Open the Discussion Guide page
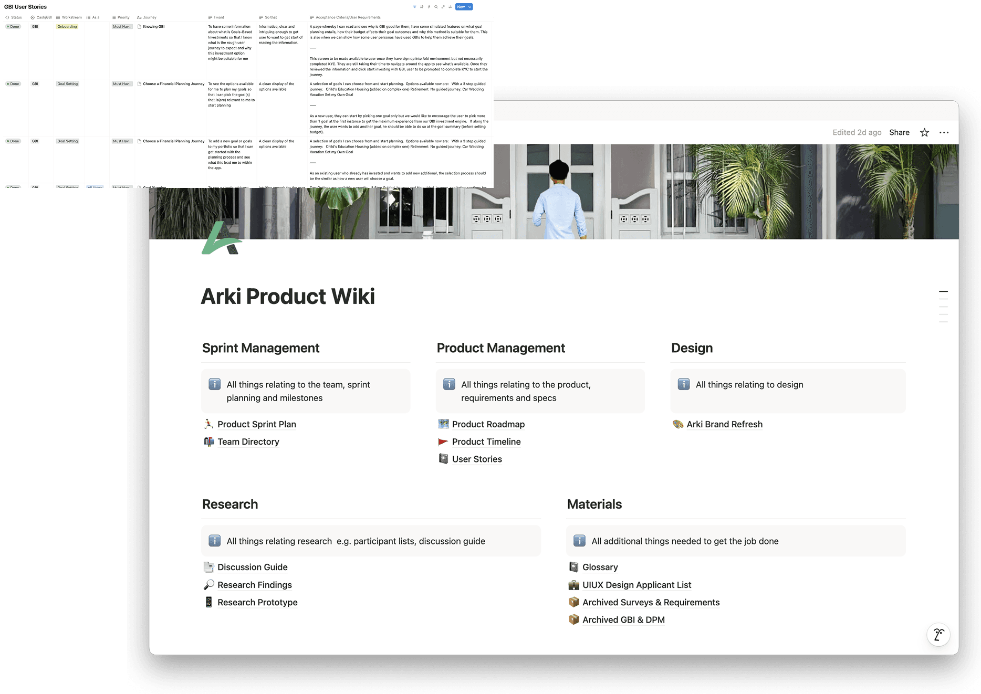Viewport: 981px width, 694px height. click(253, 567)
